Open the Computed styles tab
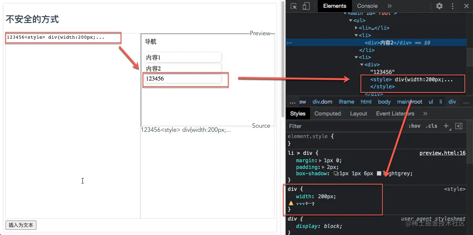The image size is (473, 235). 327,114
